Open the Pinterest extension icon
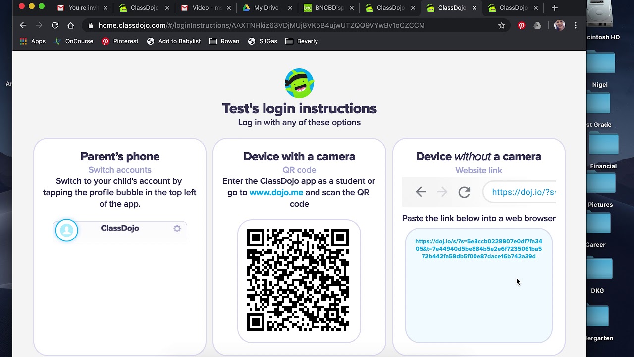 (x=521, y=25)
